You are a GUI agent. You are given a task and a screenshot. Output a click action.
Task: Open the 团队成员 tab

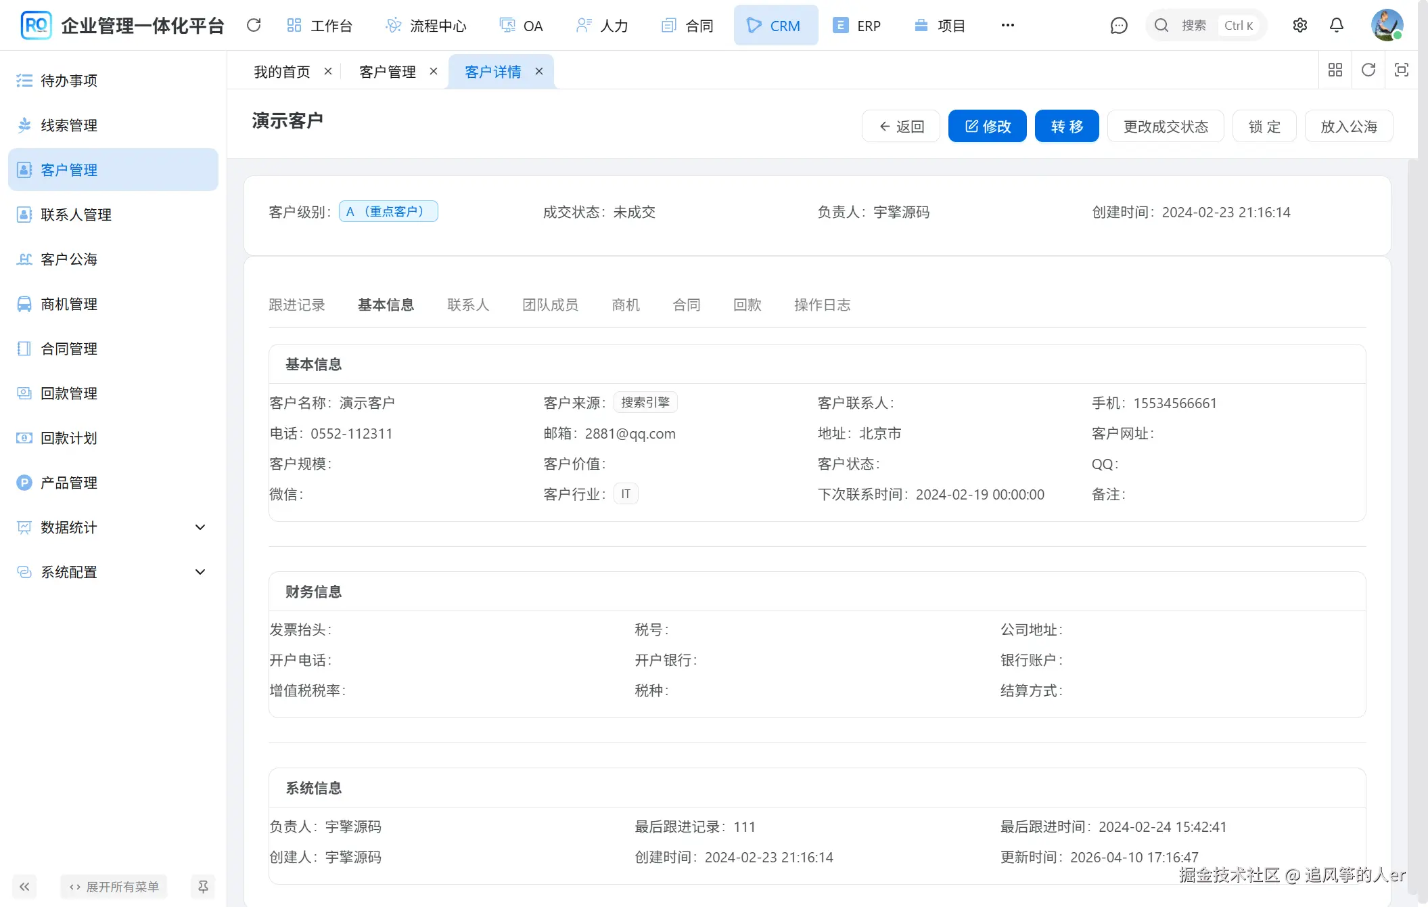551,305
